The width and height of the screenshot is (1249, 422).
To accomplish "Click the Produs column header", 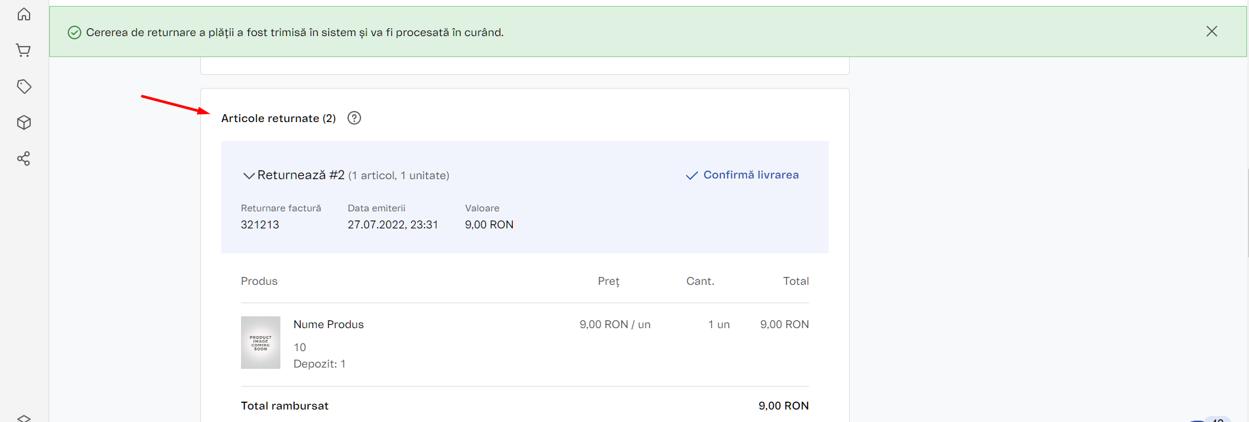I will coord(259,281).
